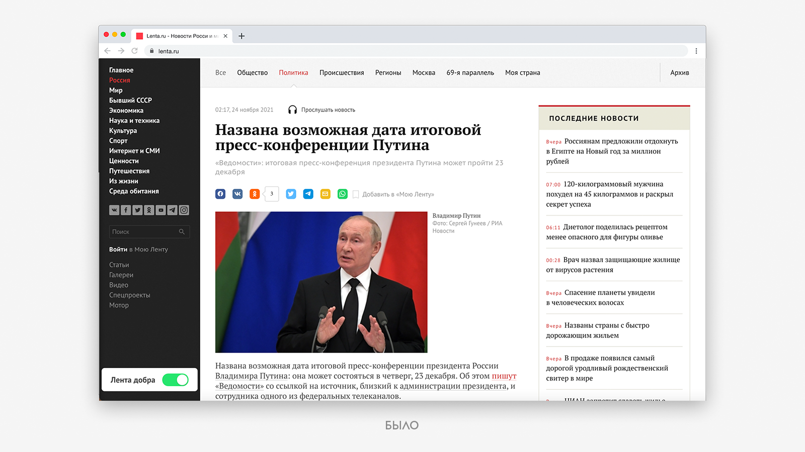The width and height of the screenshot is (805, 452).
Task: Open the «Архив» link
Action: point(680,73)
